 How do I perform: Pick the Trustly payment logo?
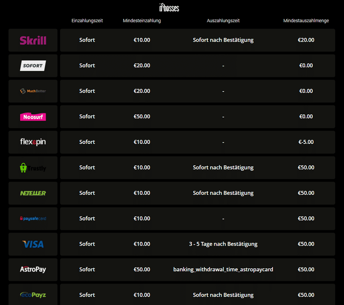coord(33,168)
